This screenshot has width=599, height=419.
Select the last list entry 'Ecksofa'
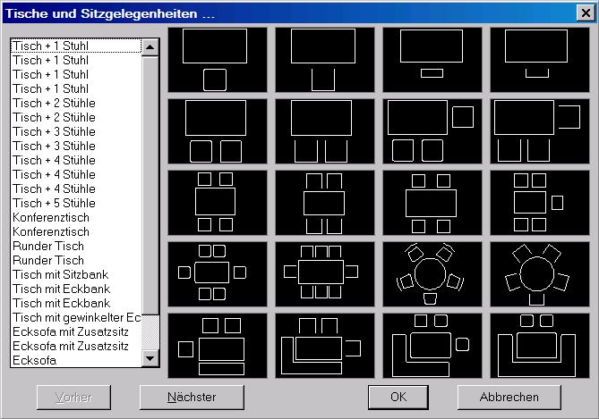(x=76, y=360)
